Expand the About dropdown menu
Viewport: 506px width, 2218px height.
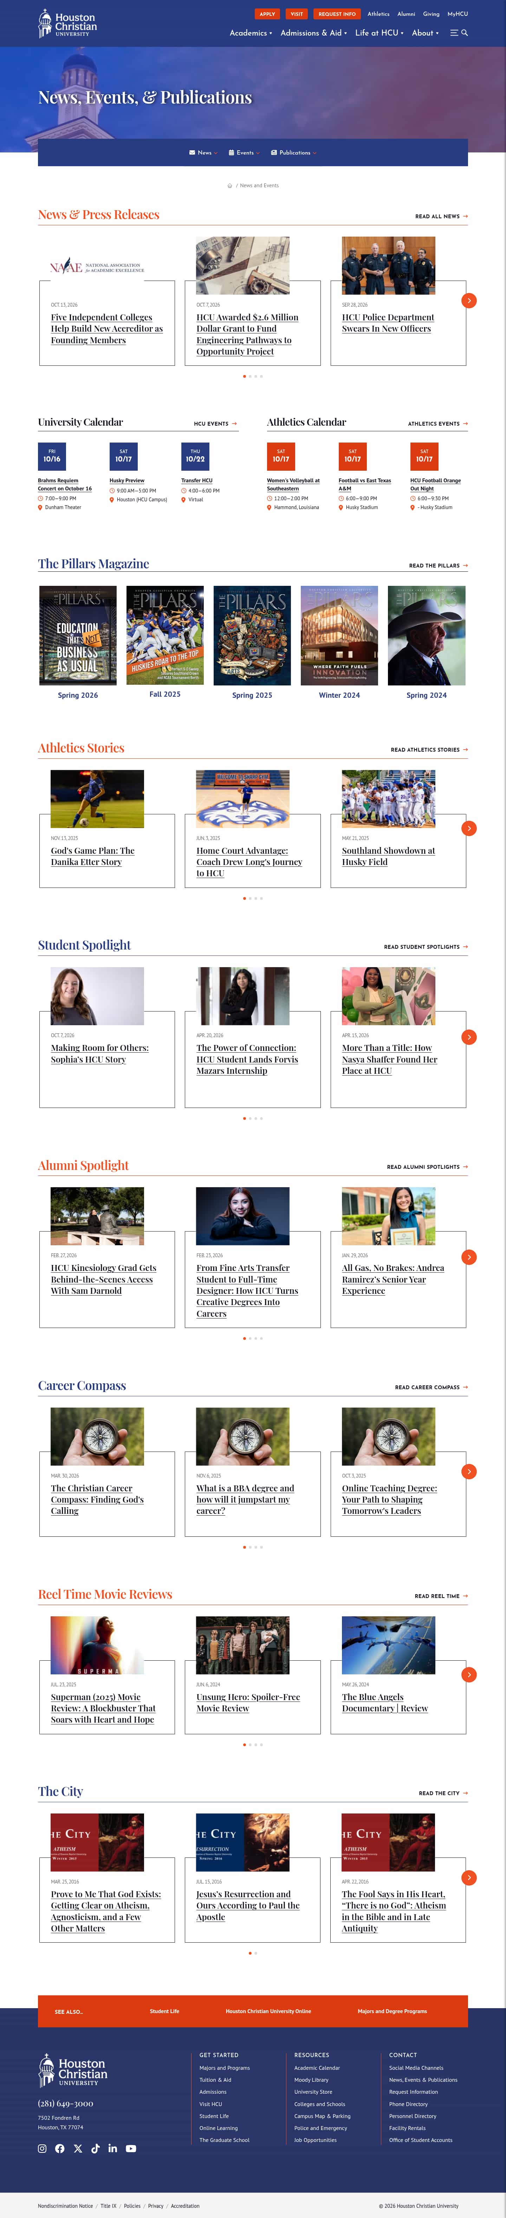[425, 33]
